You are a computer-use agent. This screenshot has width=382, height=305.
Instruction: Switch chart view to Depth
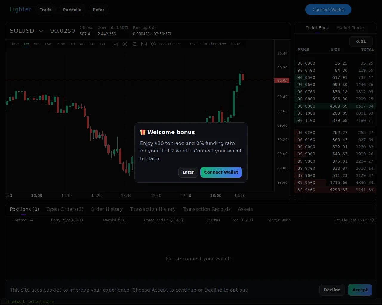tap(236, 44)
